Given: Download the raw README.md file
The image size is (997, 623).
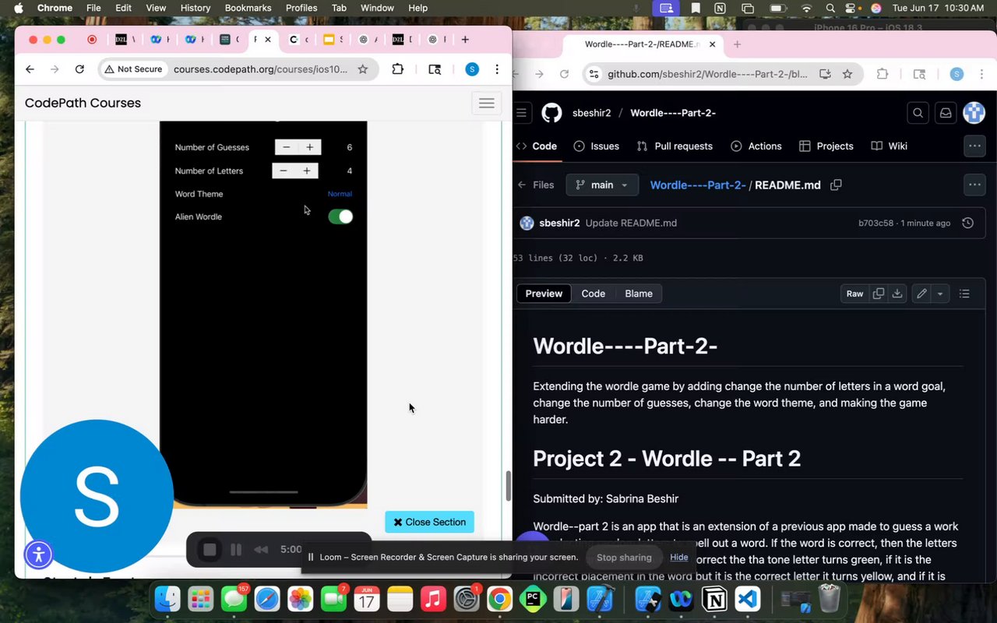Looking at the screenshot, I should (x=897, y=294).
